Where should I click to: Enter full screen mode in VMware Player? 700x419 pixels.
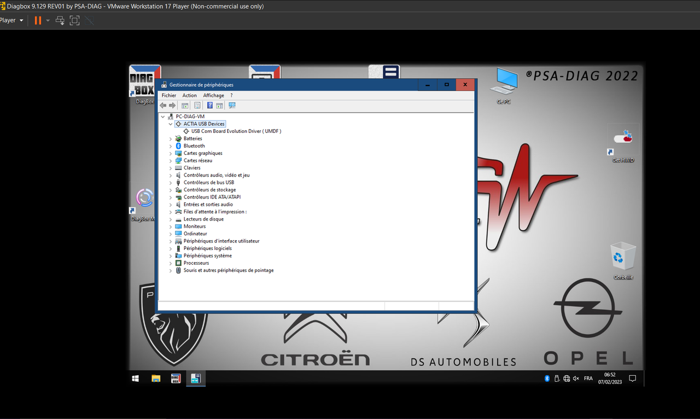[74, 20]
